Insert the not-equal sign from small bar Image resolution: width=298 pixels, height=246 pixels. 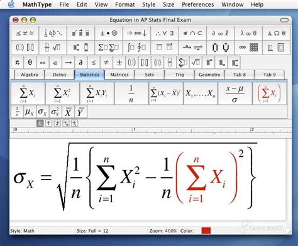coord(106,62)
